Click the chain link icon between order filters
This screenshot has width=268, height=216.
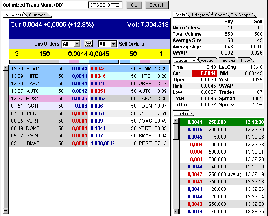click(x=89, y=44)
